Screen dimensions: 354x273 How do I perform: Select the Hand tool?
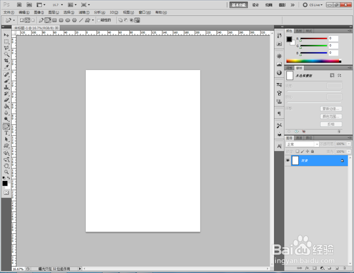pyautogui.click(x=6, y=166)
